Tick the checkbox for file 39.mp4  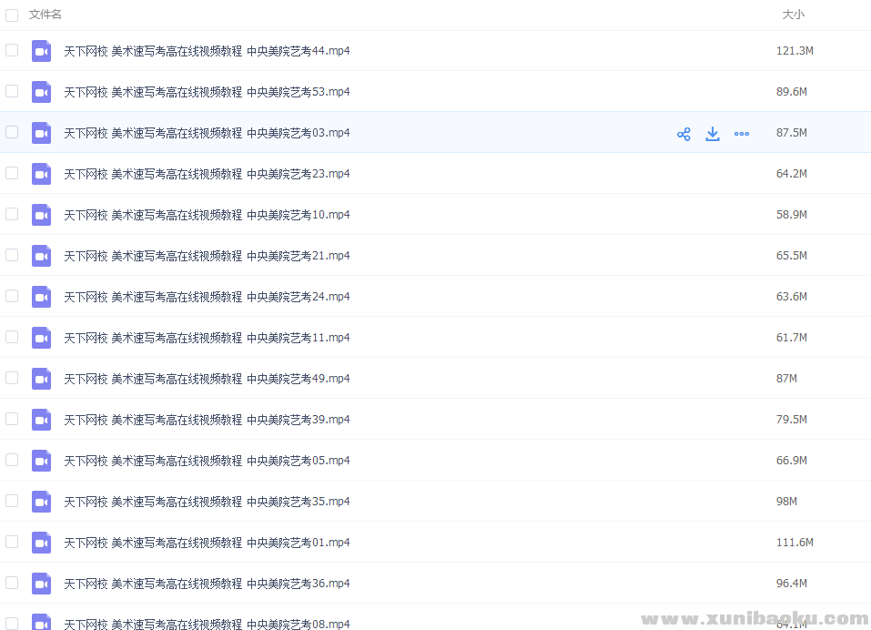tap(12, 419)
